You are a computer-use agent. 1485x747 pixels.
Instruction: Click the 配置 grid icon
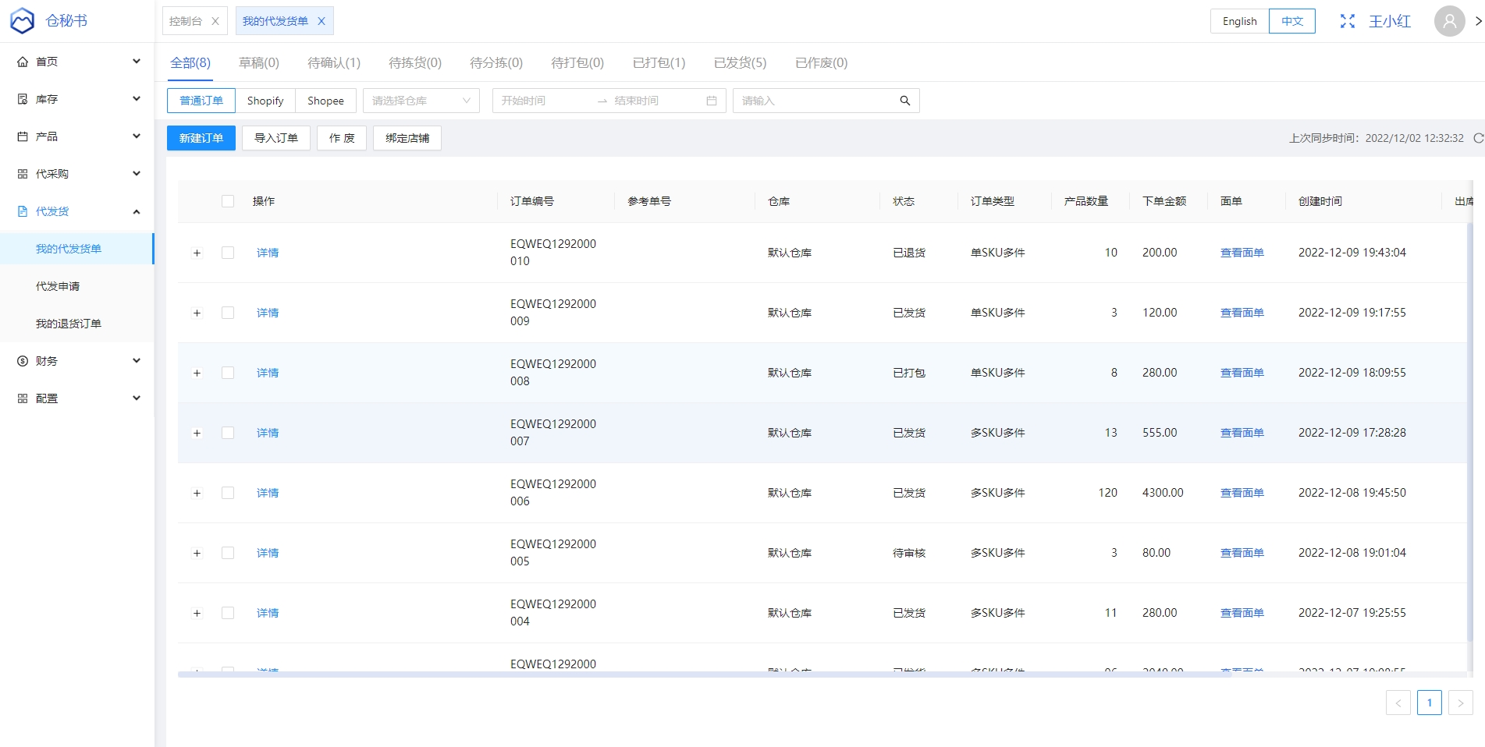(23, 398)
